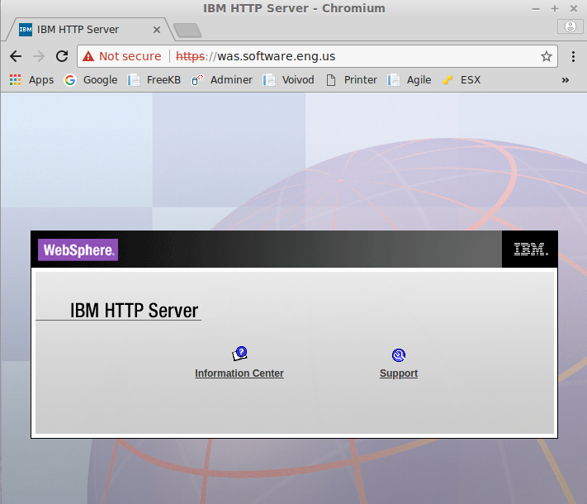Screen dimensions: 587x504
Task: Click the Information Center book icon
Action: [x=239, y=354]
